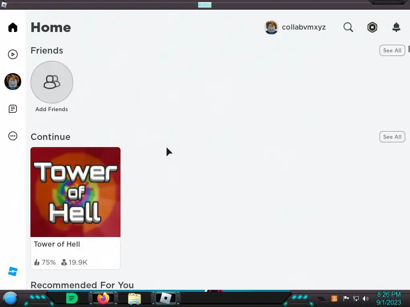Screen dimensions: 410x307
Task: View collabvmxyz profile avatar in header
Action: point(271,27)
